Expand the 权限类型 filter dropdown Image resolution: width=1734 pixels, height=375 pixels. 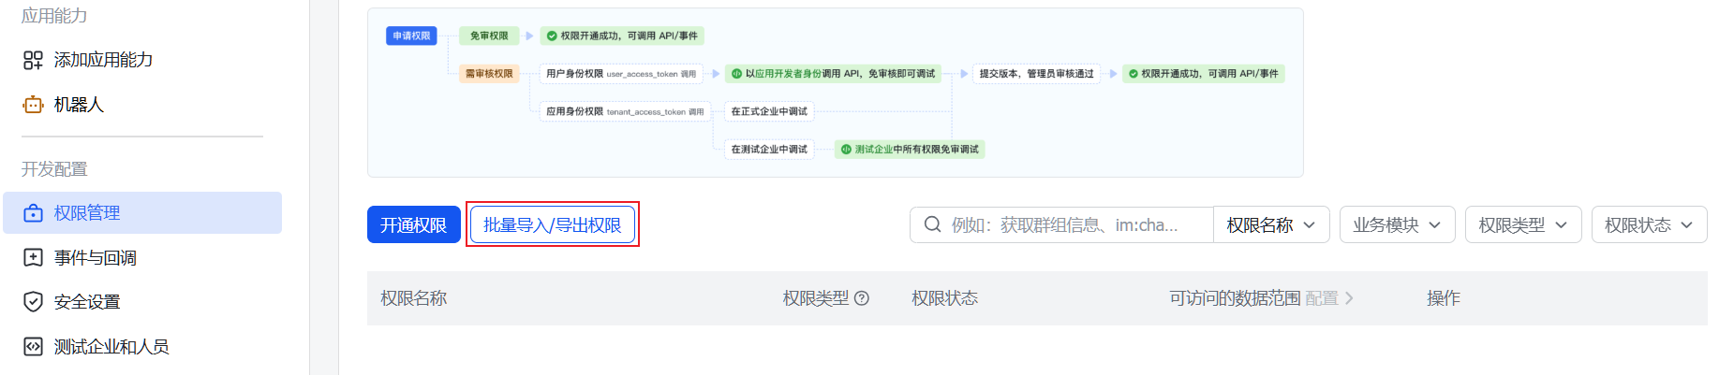(1522, 224)
